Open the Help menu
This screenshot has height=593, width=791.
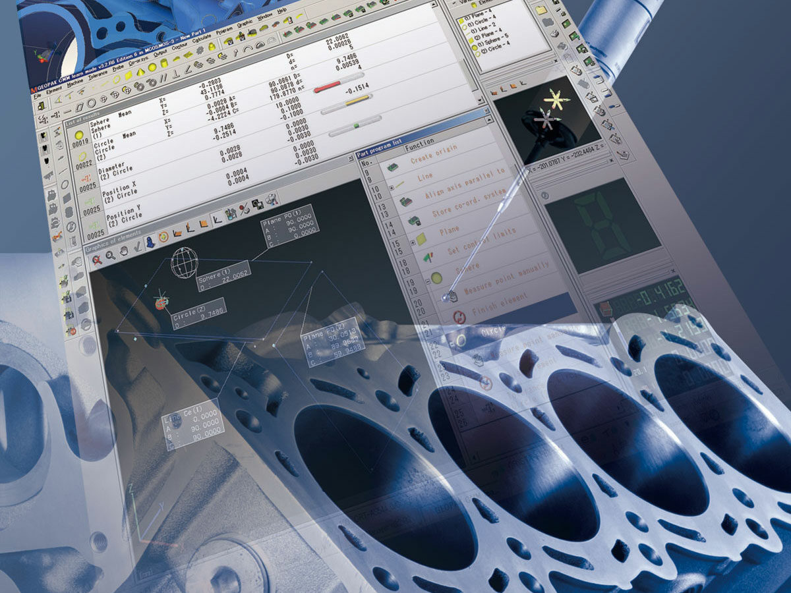pyautogui.click(x=282, y=12)
